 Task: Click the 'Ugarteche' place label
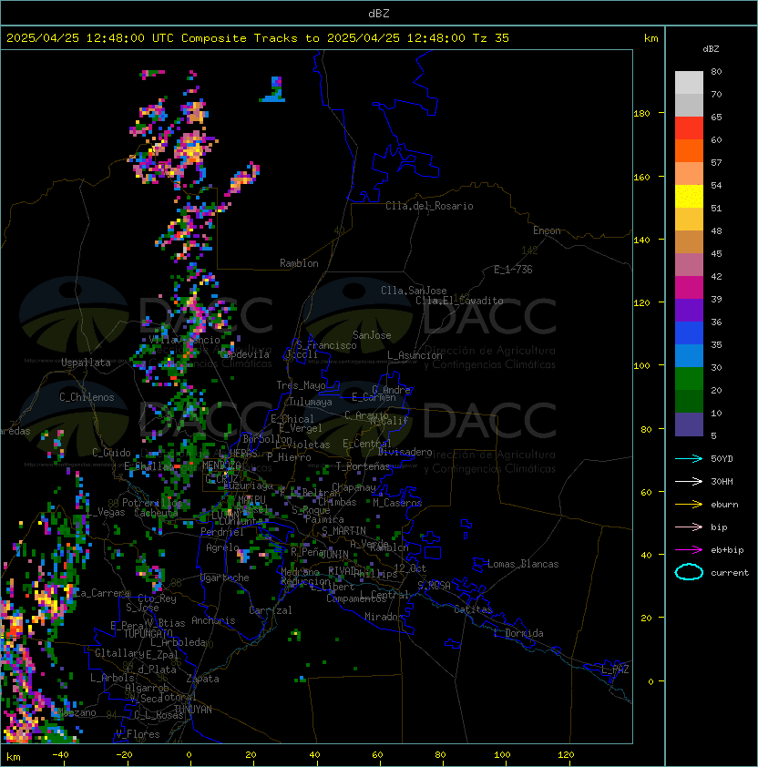pyautogui.click(x=225, y=578)
